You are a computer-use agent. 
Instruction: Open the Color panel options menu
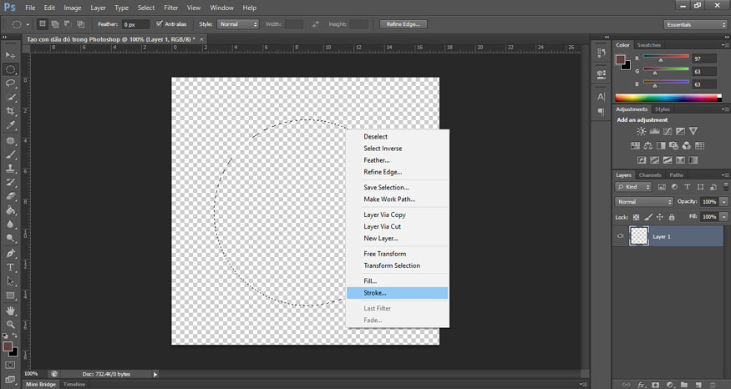pyautogui.click(x=725, y=45)
